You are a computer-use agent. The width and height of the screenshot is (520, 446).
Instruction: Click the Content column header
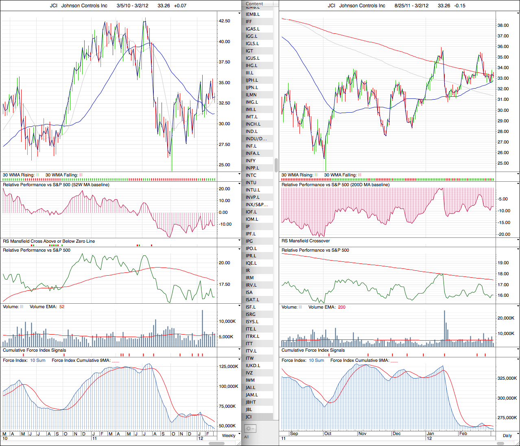coord(254,4)
